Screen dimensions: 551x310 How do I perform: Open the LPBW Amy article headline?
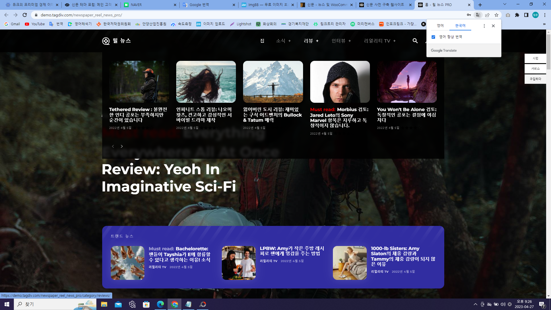point(292,251)
